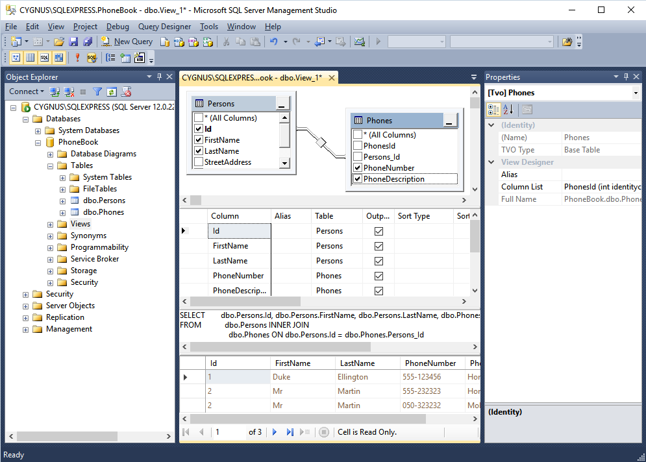This screenshot has height=462, width=646.
Task: Minimize the Persons table box in diagram
Action: (x=282, y=104)
